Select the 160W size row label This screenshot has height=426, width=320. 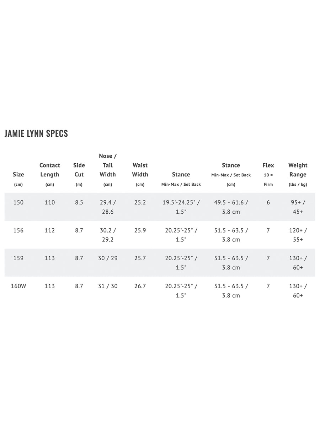[x=18, y=286]
